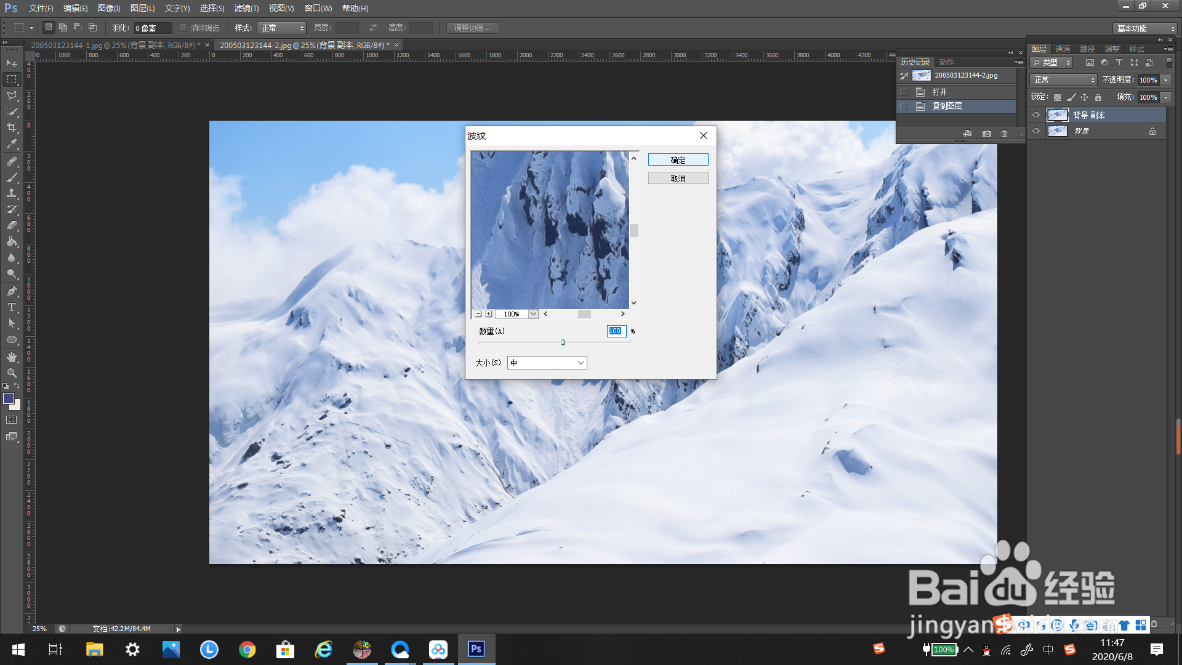Open Photoshop from the Windows taskbar
1182x665 pixels.
pyautogui.click(x=476, y=649)
